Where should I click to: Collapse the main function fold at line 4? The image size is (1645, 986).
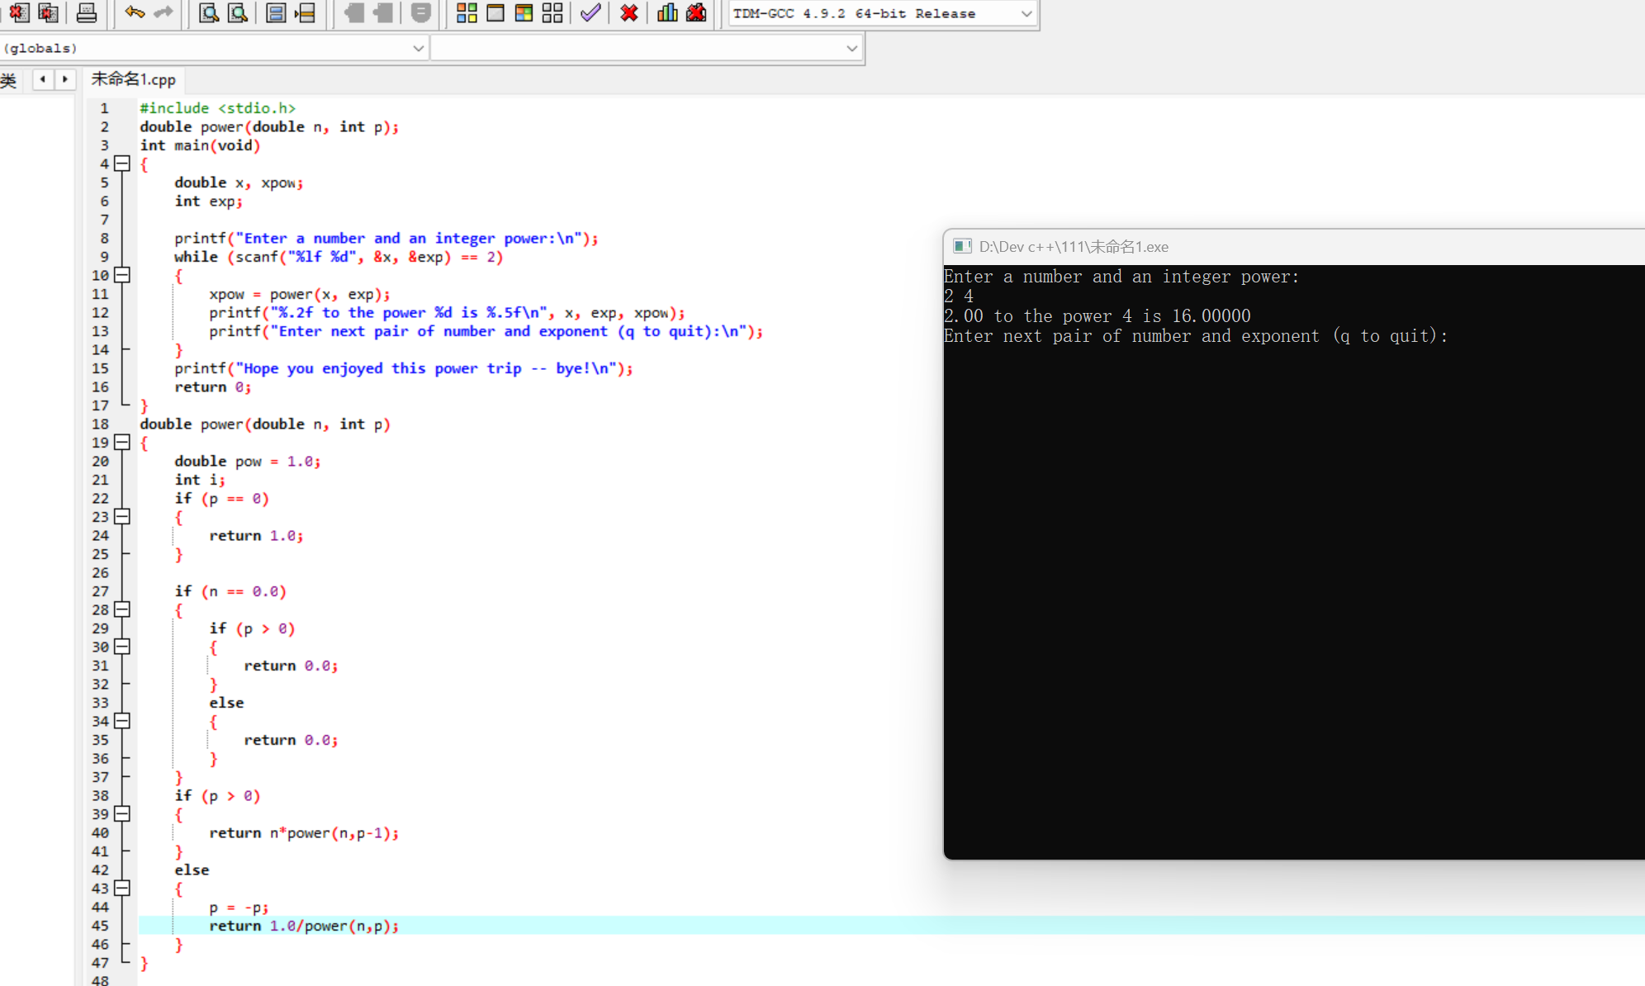point(122,164)
